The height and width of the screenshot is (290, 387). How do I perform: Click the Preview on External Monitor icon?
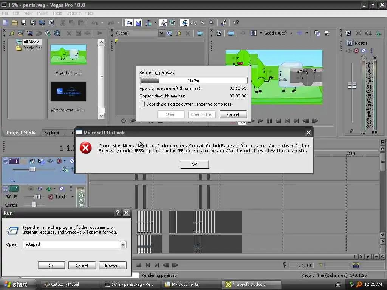231,33
